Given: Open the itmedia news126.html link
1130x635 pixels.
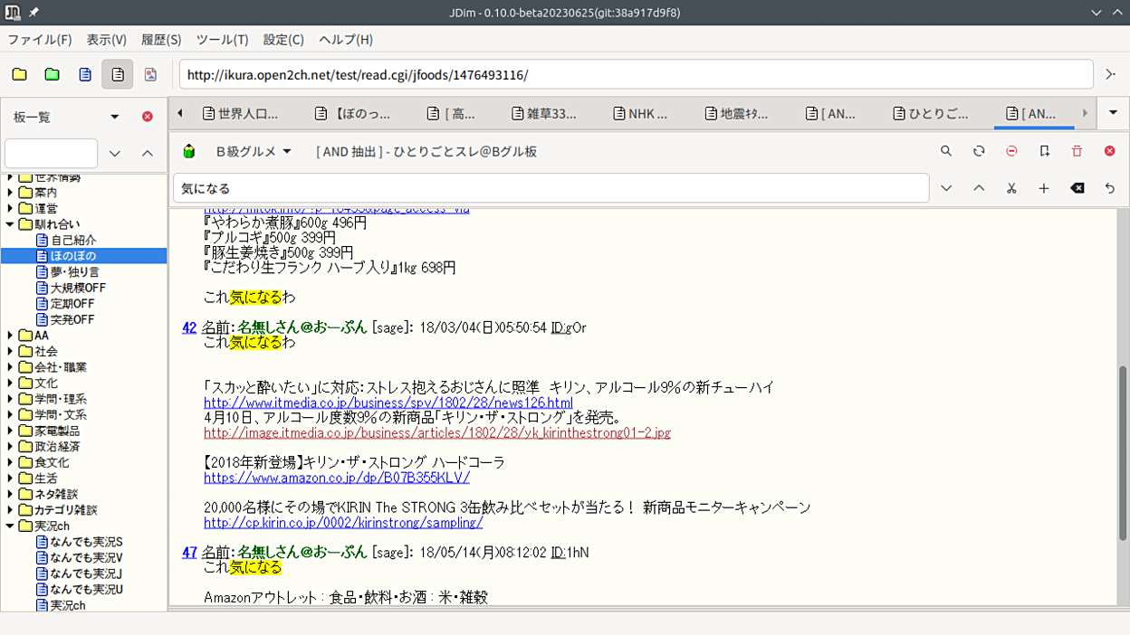Looking at the screenshot, I should [x=388, y=403].
